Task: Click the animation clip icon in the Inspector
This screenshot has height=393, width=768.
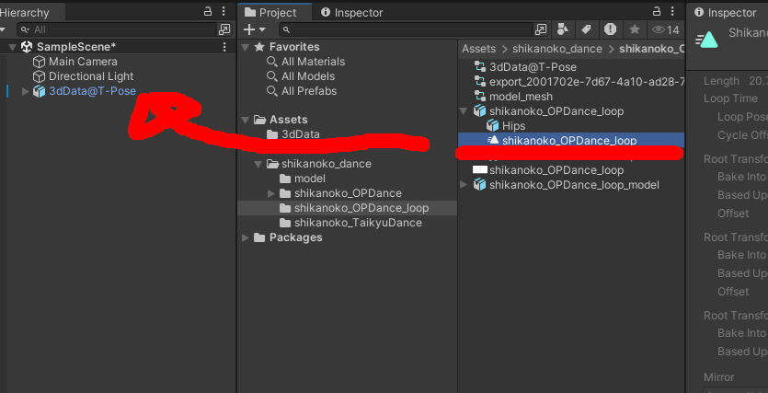Action: coord(706,39)
